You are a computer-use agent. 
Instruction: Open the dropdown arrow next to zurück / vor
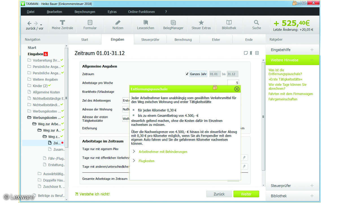[x=41, y=25]
